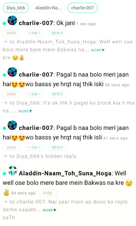The width and height of the screenshot is (136, 226).
Task: Hide the "Ok jani" message
Action: tap(11, 33)
